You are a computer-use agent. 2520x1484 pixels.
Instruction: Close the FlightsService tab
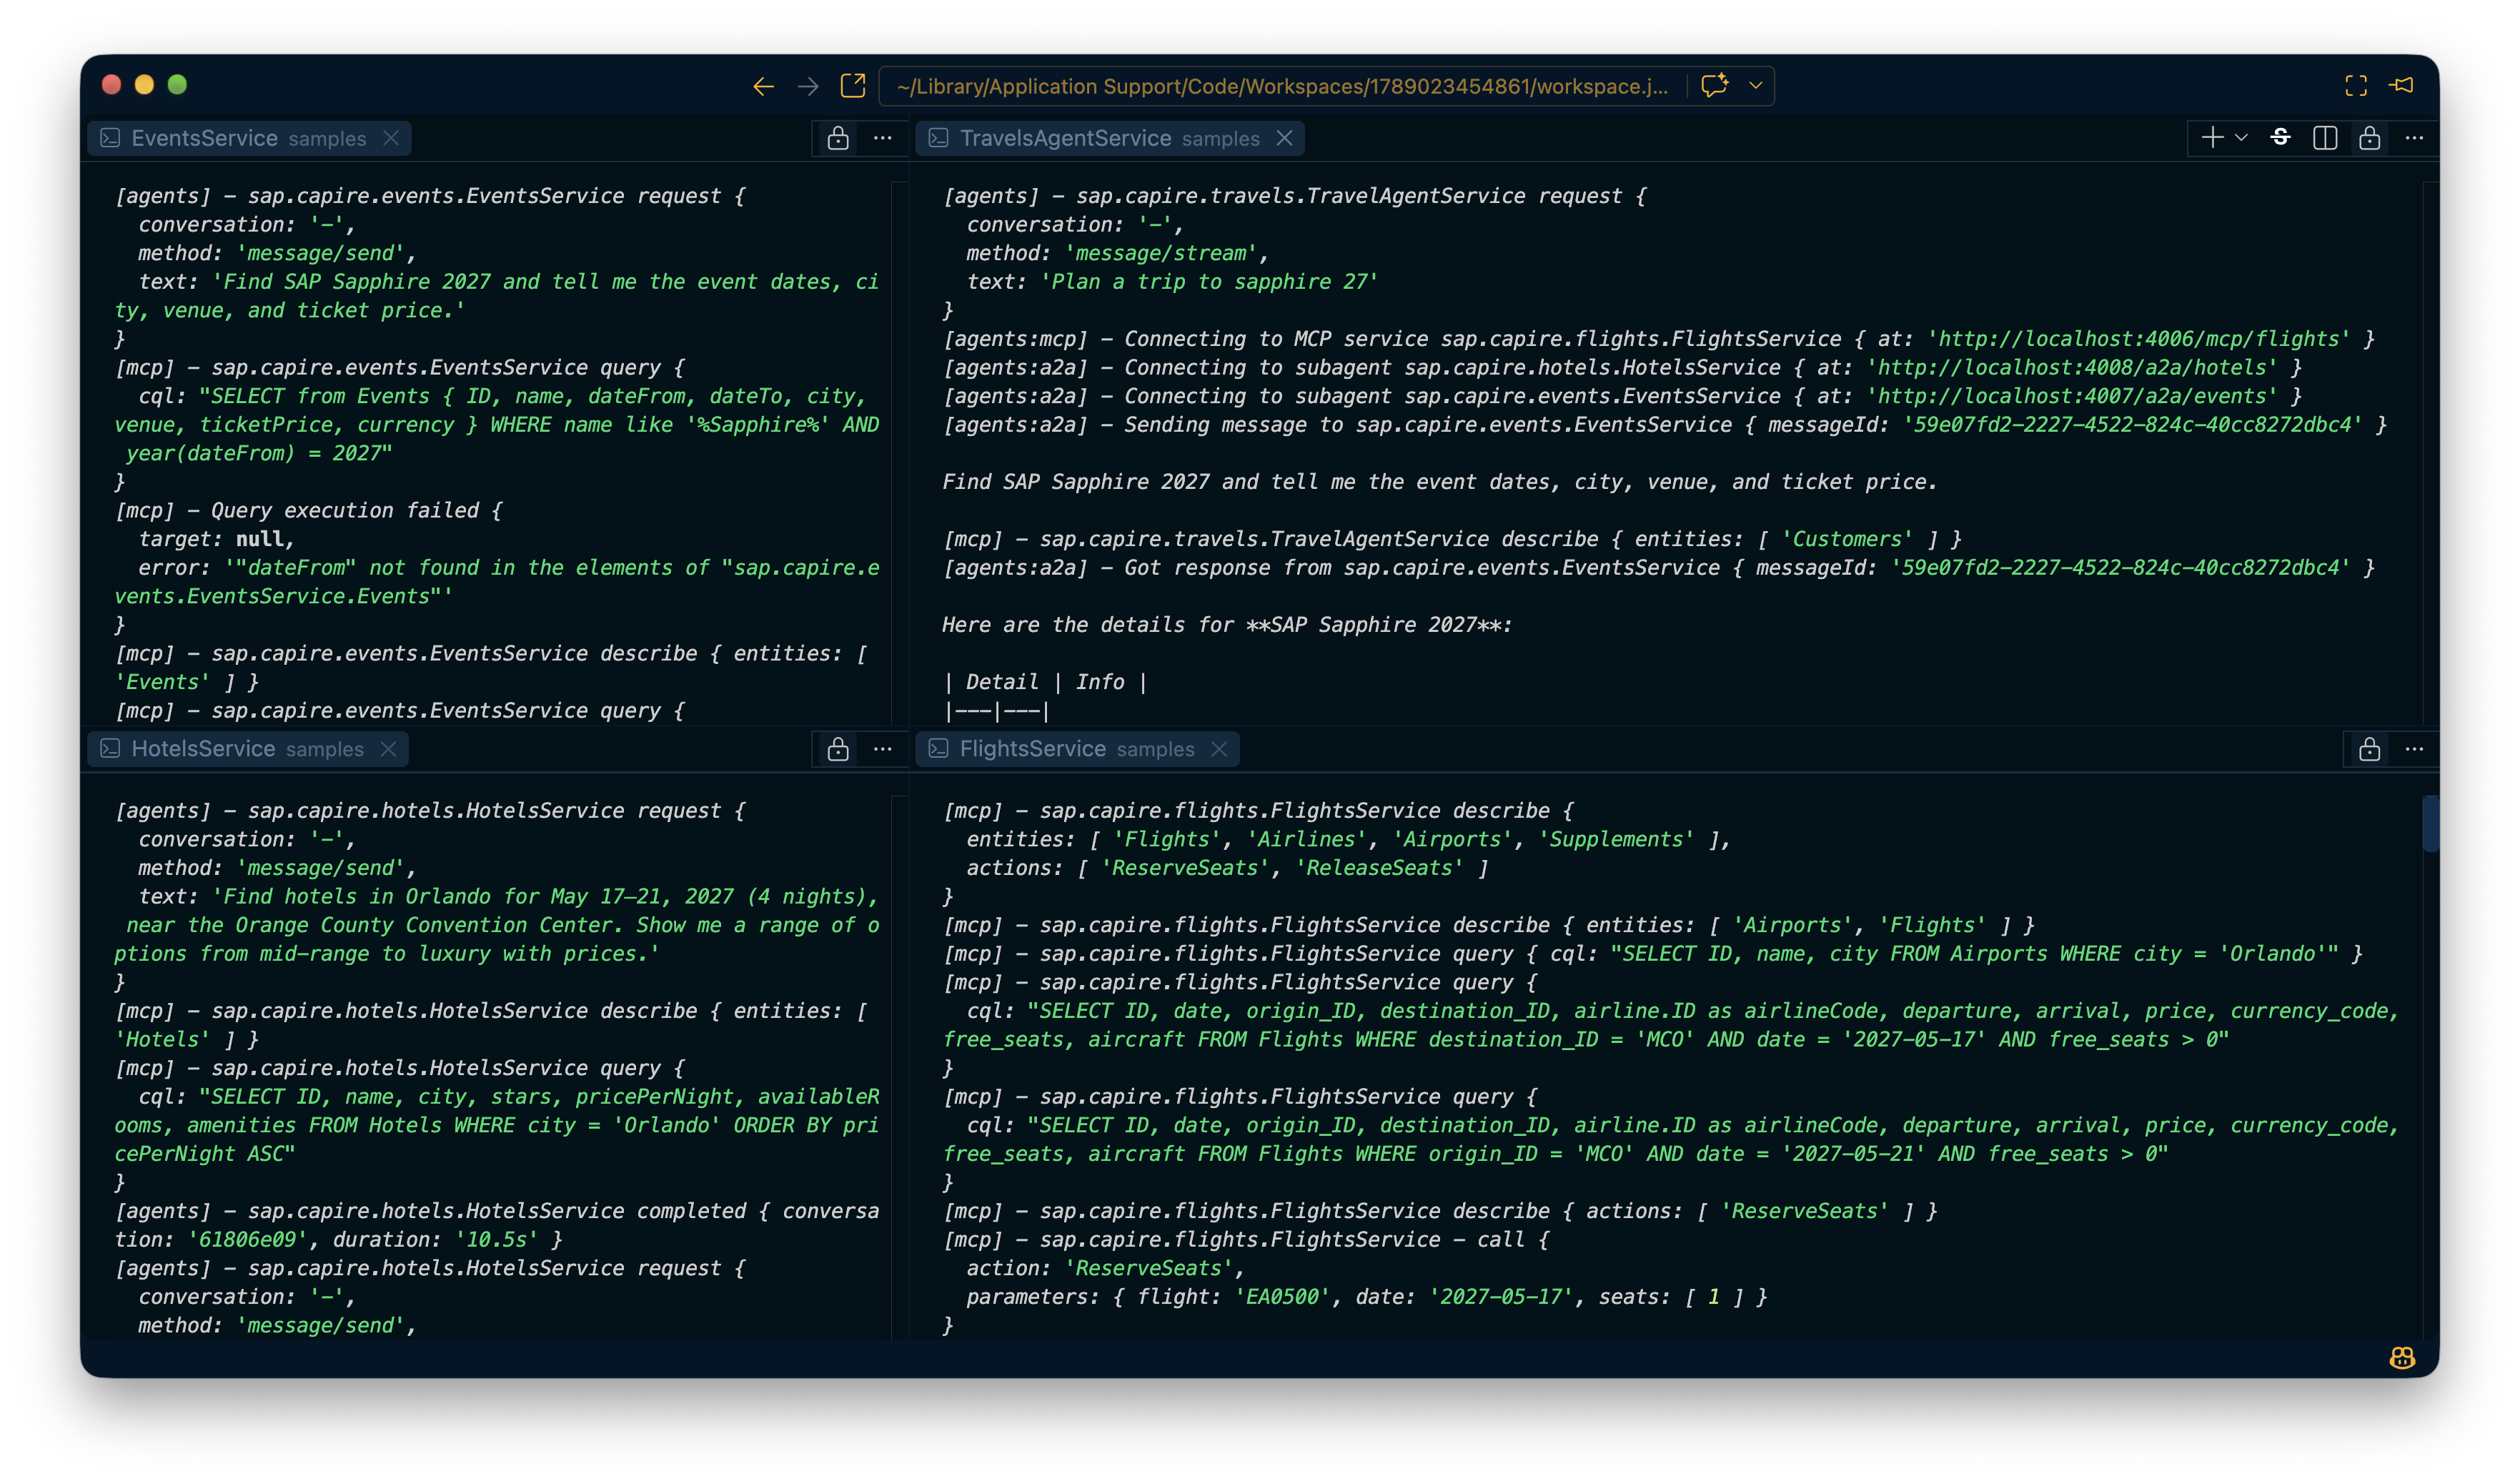click(1219, 749)
